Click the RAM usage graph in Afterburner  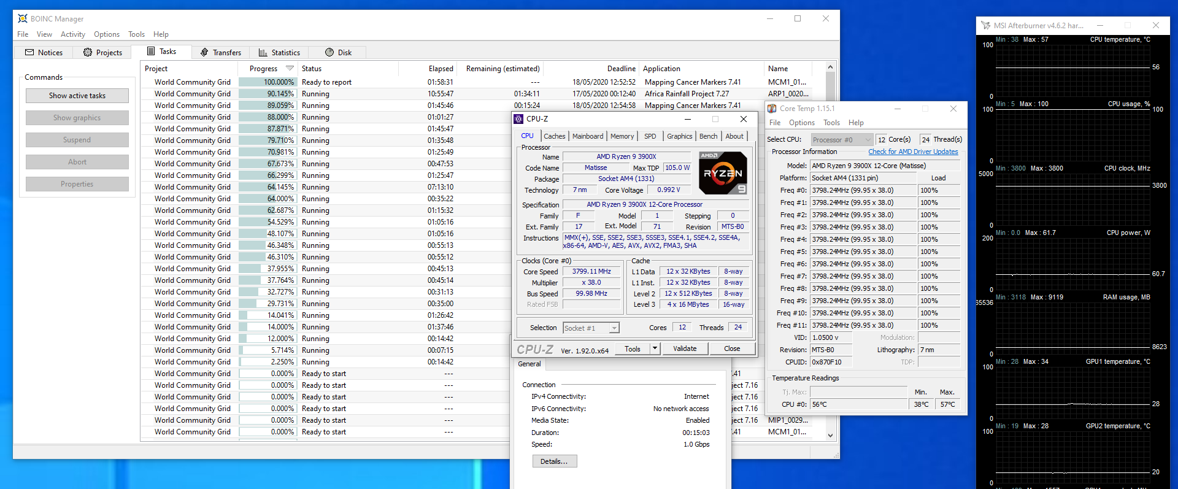[1072, 327]
